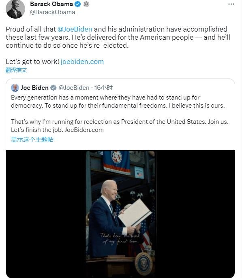Click the @BarackObama handle
This screenshot has height=278, width=242.
[x=53, y=12]
